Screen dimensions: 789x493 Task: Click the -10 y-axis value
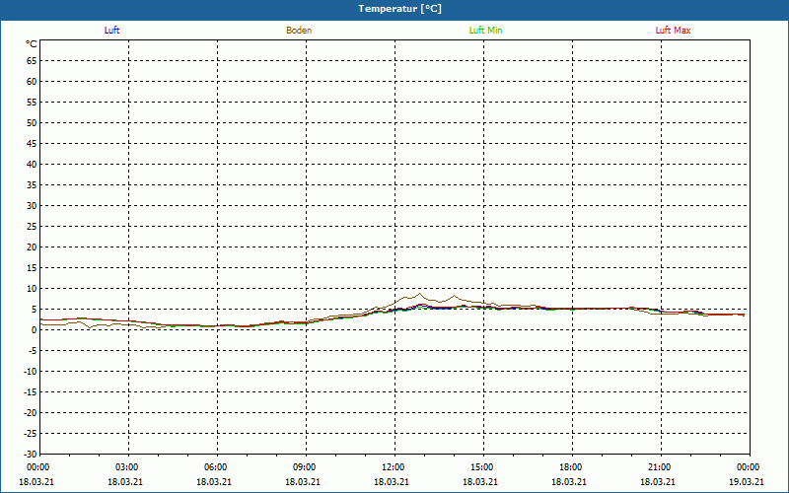click(x=32, y=372)
